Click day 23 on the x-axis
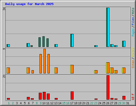Screen dimensions: 136x106 point(96,103)
